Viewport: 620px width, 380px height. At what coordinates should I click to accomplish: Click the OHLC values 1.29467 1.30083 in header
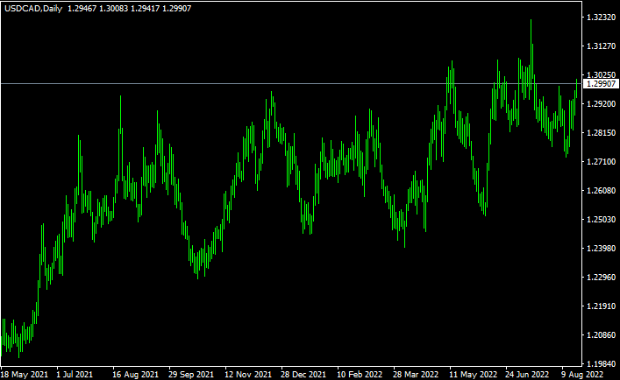tap(97, 8)
